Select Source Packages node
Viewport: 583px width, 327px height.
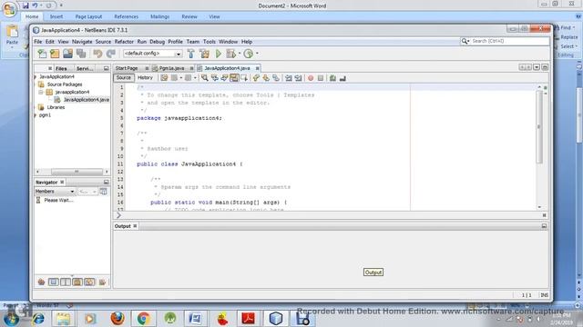tap(65, 84)
